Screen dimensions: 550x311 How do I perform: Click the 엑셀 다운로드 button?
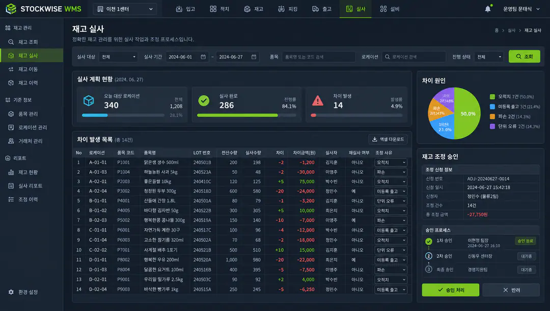point(388,139)
